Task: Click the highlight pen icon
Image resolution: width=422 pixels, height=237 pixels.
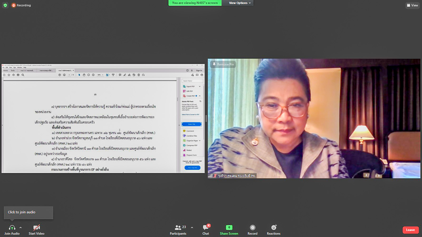Action: 125,75
